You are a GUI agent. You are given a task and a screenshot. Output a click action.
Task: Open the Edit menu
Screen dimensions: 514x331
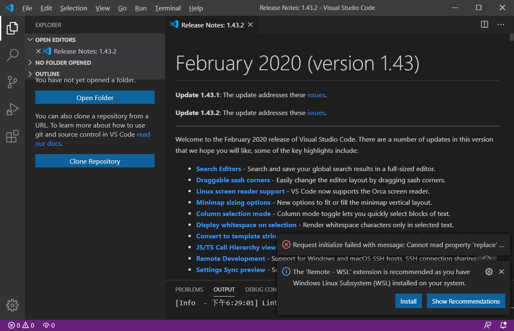(46, 8)
